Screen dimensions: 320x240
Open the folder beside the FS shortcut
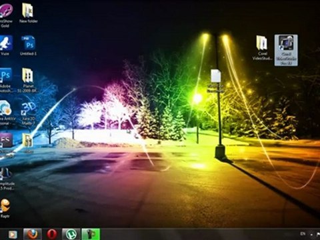click(x=28, y=143)
